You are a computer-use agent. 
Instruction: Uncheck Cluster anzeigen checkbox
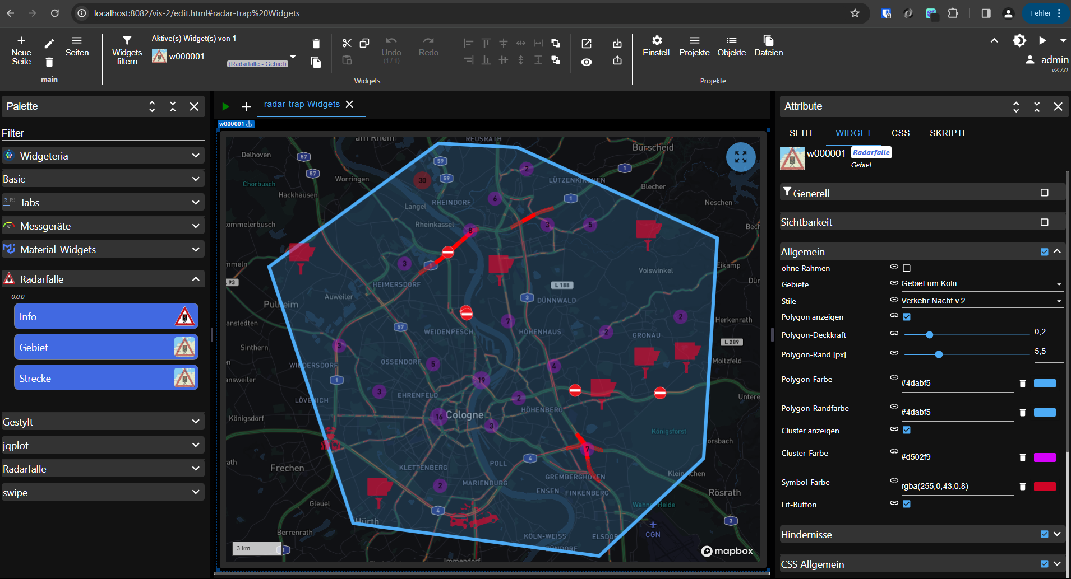click(907, 430)
